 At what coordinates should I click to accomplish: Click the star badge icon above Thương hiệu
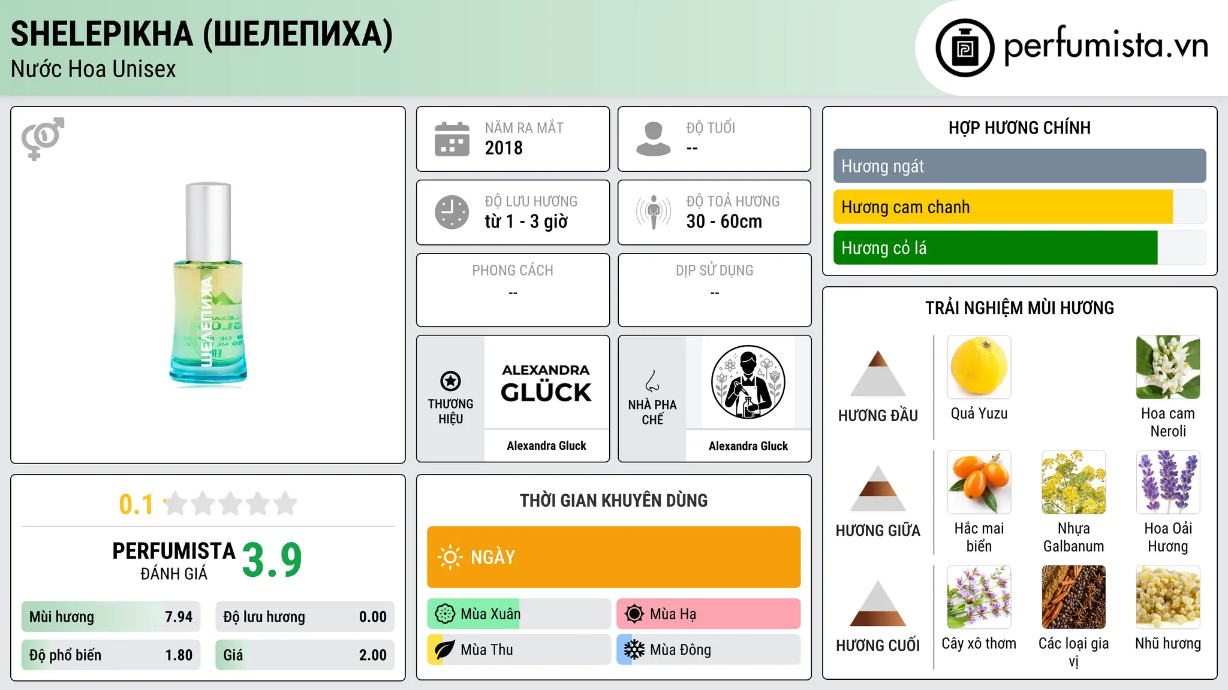pyautogui.click(x=450, y=381)
